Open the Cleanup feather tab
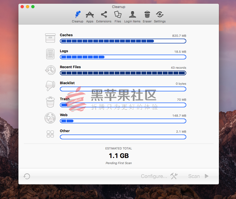This screenshot has width=236, height=199. [x=78, y=17]
